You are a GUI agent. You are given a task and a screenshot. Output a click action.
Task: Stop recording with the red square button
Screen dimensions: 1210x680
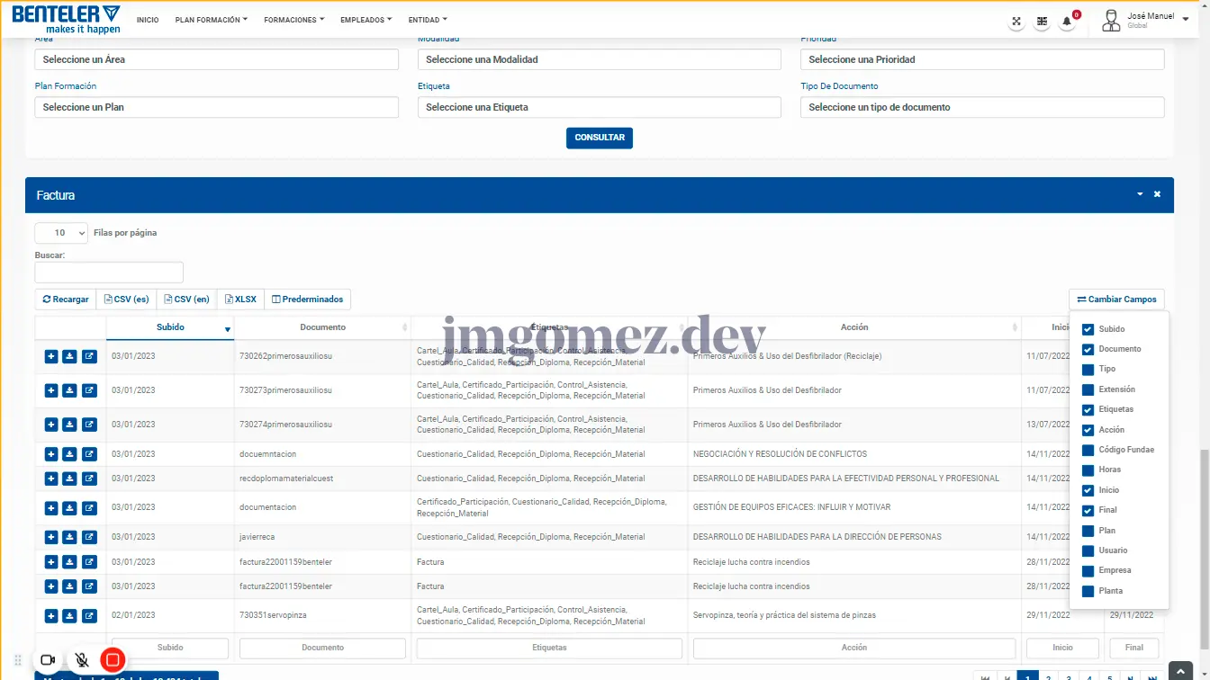113,660
